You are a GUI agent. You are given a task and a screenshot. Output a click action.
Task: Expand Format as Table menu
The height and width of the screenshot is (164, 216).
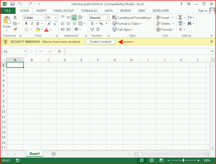[x=127, y=23]
